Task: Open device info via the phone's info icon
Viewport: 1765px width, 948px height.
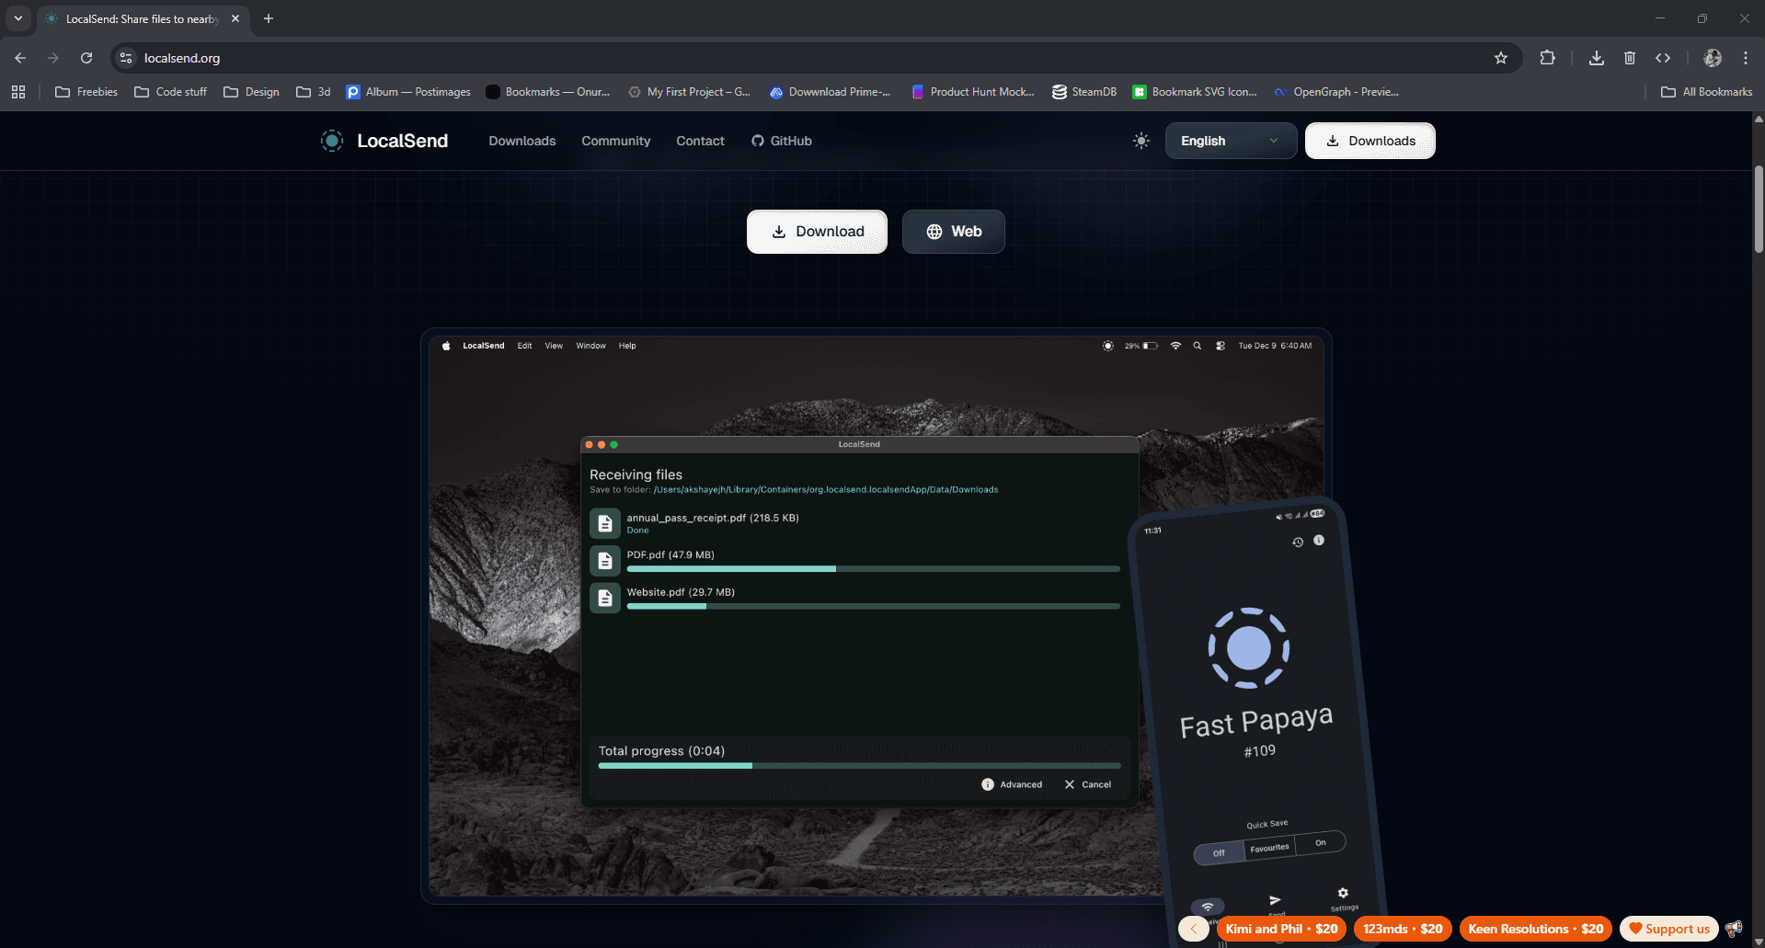Action: coord(1319,541)
